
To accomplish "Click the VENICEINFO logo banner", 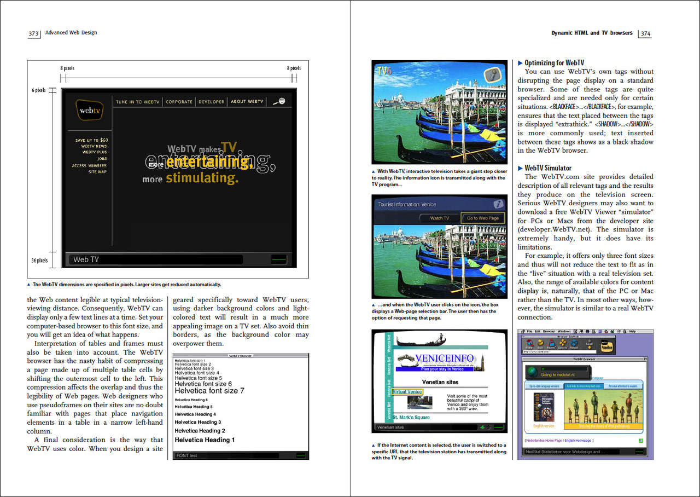I will pos(441,362).
